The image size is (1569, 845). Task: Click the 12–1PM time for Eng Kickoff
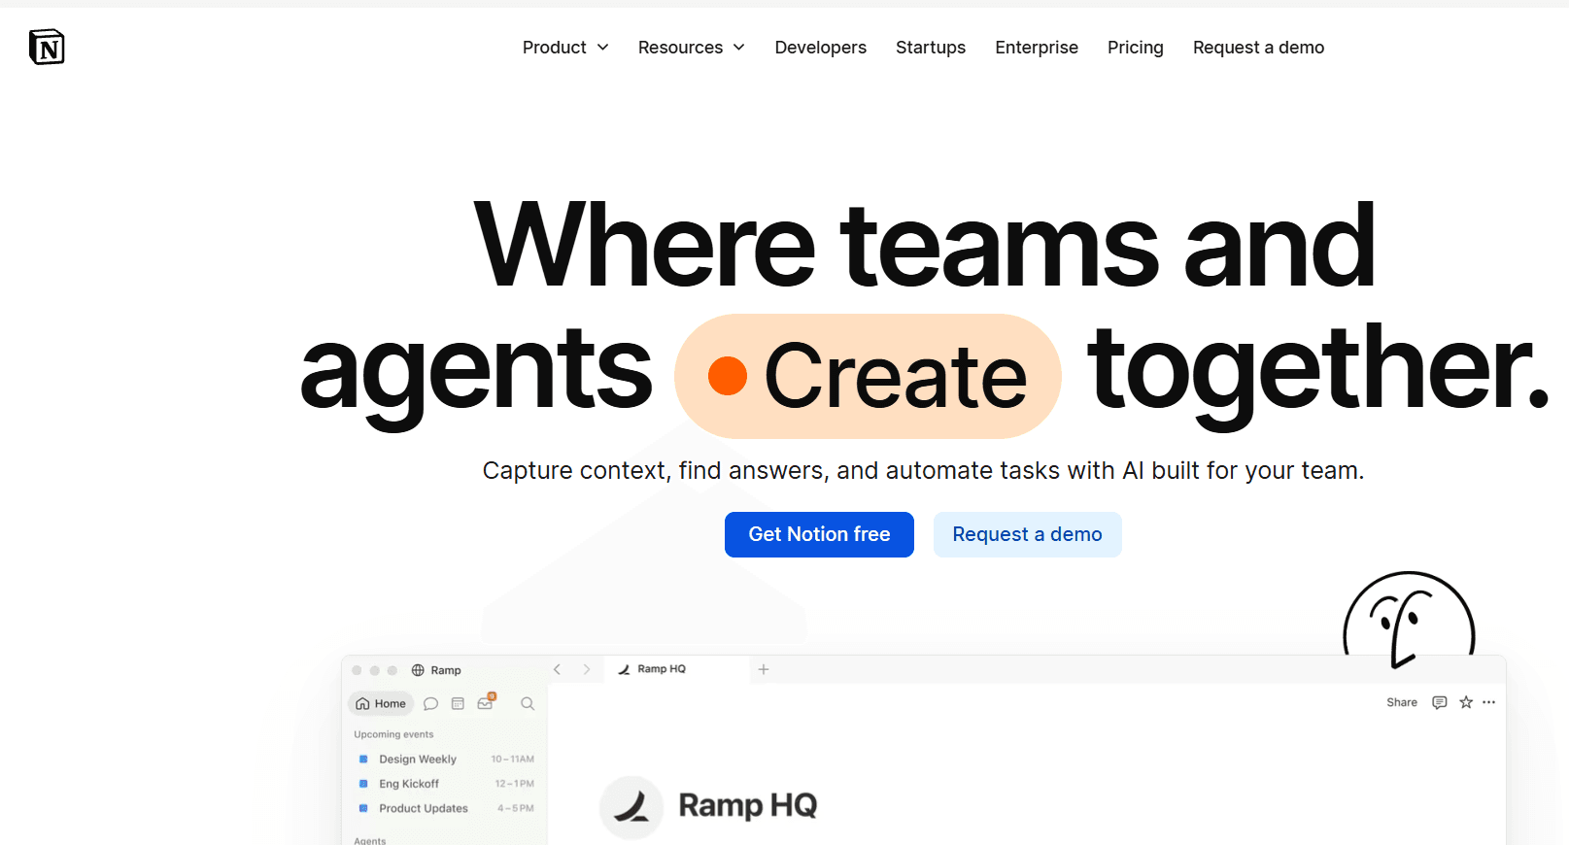514,783
